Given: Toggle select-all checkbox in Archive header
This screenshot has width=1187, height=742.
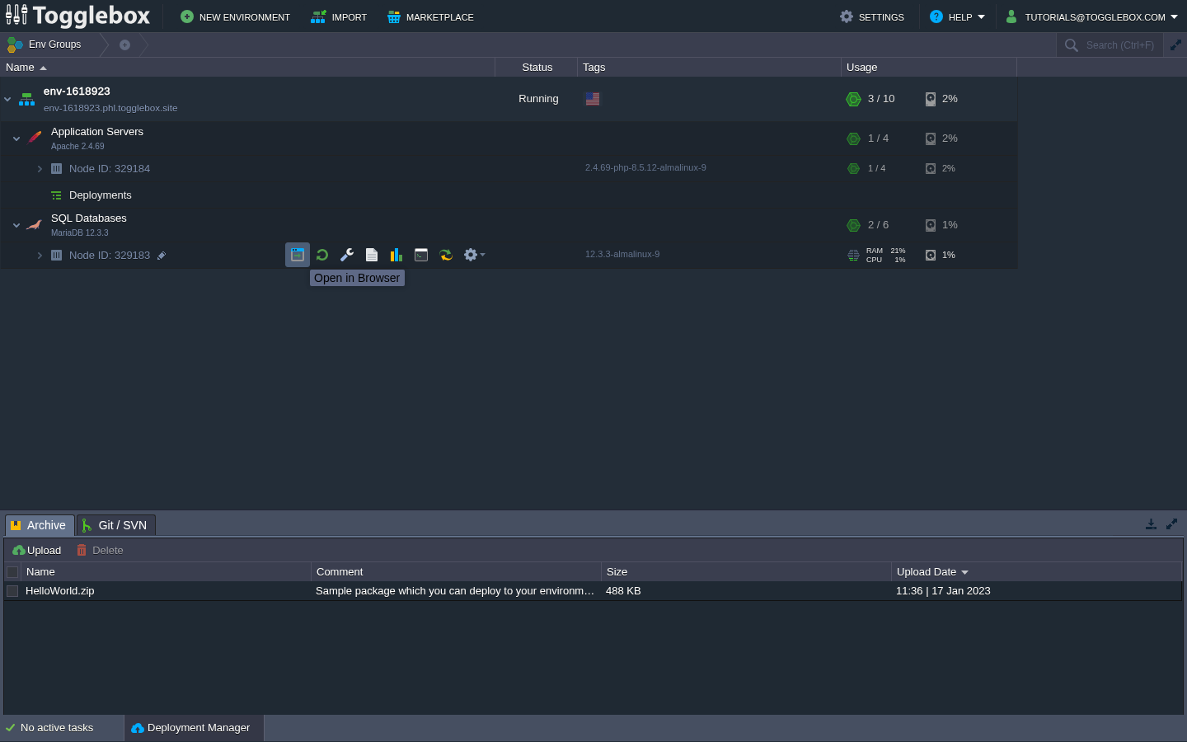Looking at the screenshot, I should (12, 572).
